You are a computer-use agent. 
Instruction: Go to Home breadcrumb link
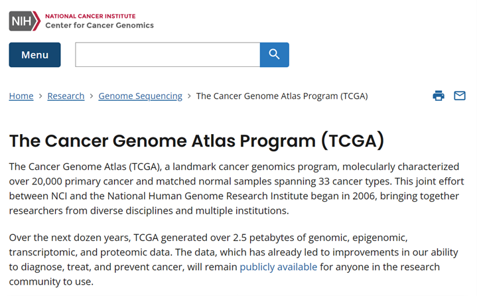(x=21, y=96)
